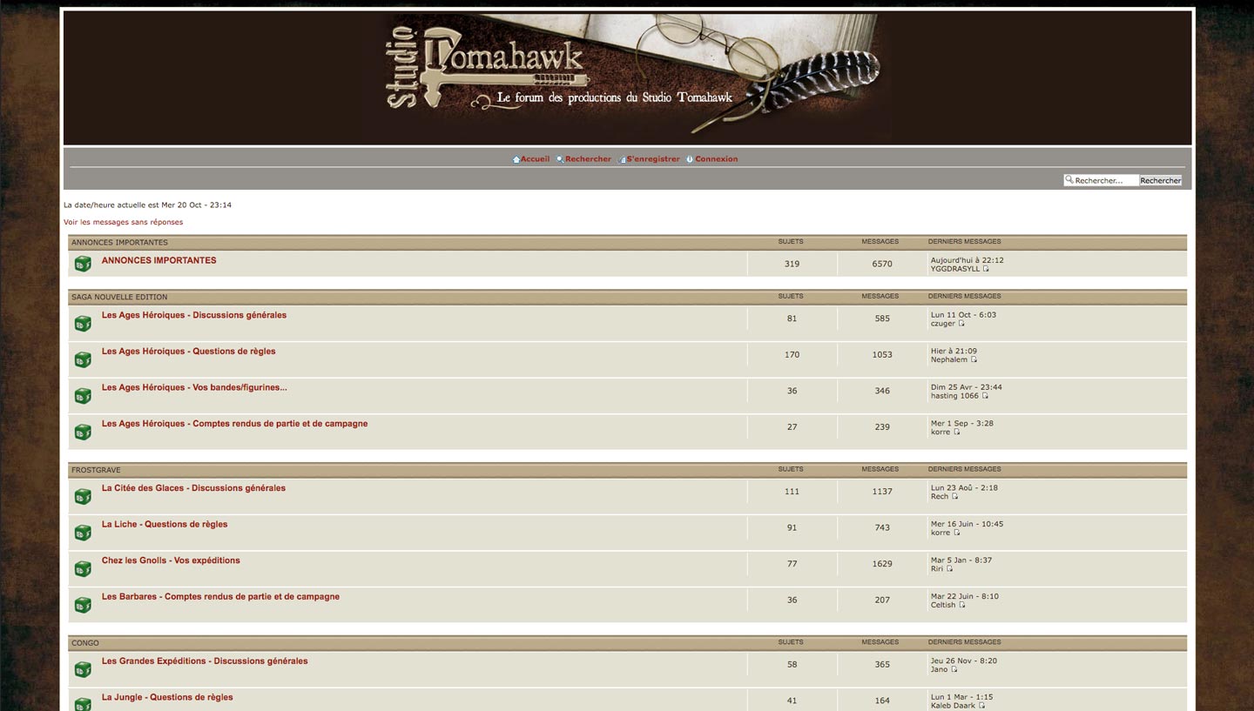Focus the Rechercher search input field
The height and width of the screenshot is (711, 1254).
[x=1101, y=180]
